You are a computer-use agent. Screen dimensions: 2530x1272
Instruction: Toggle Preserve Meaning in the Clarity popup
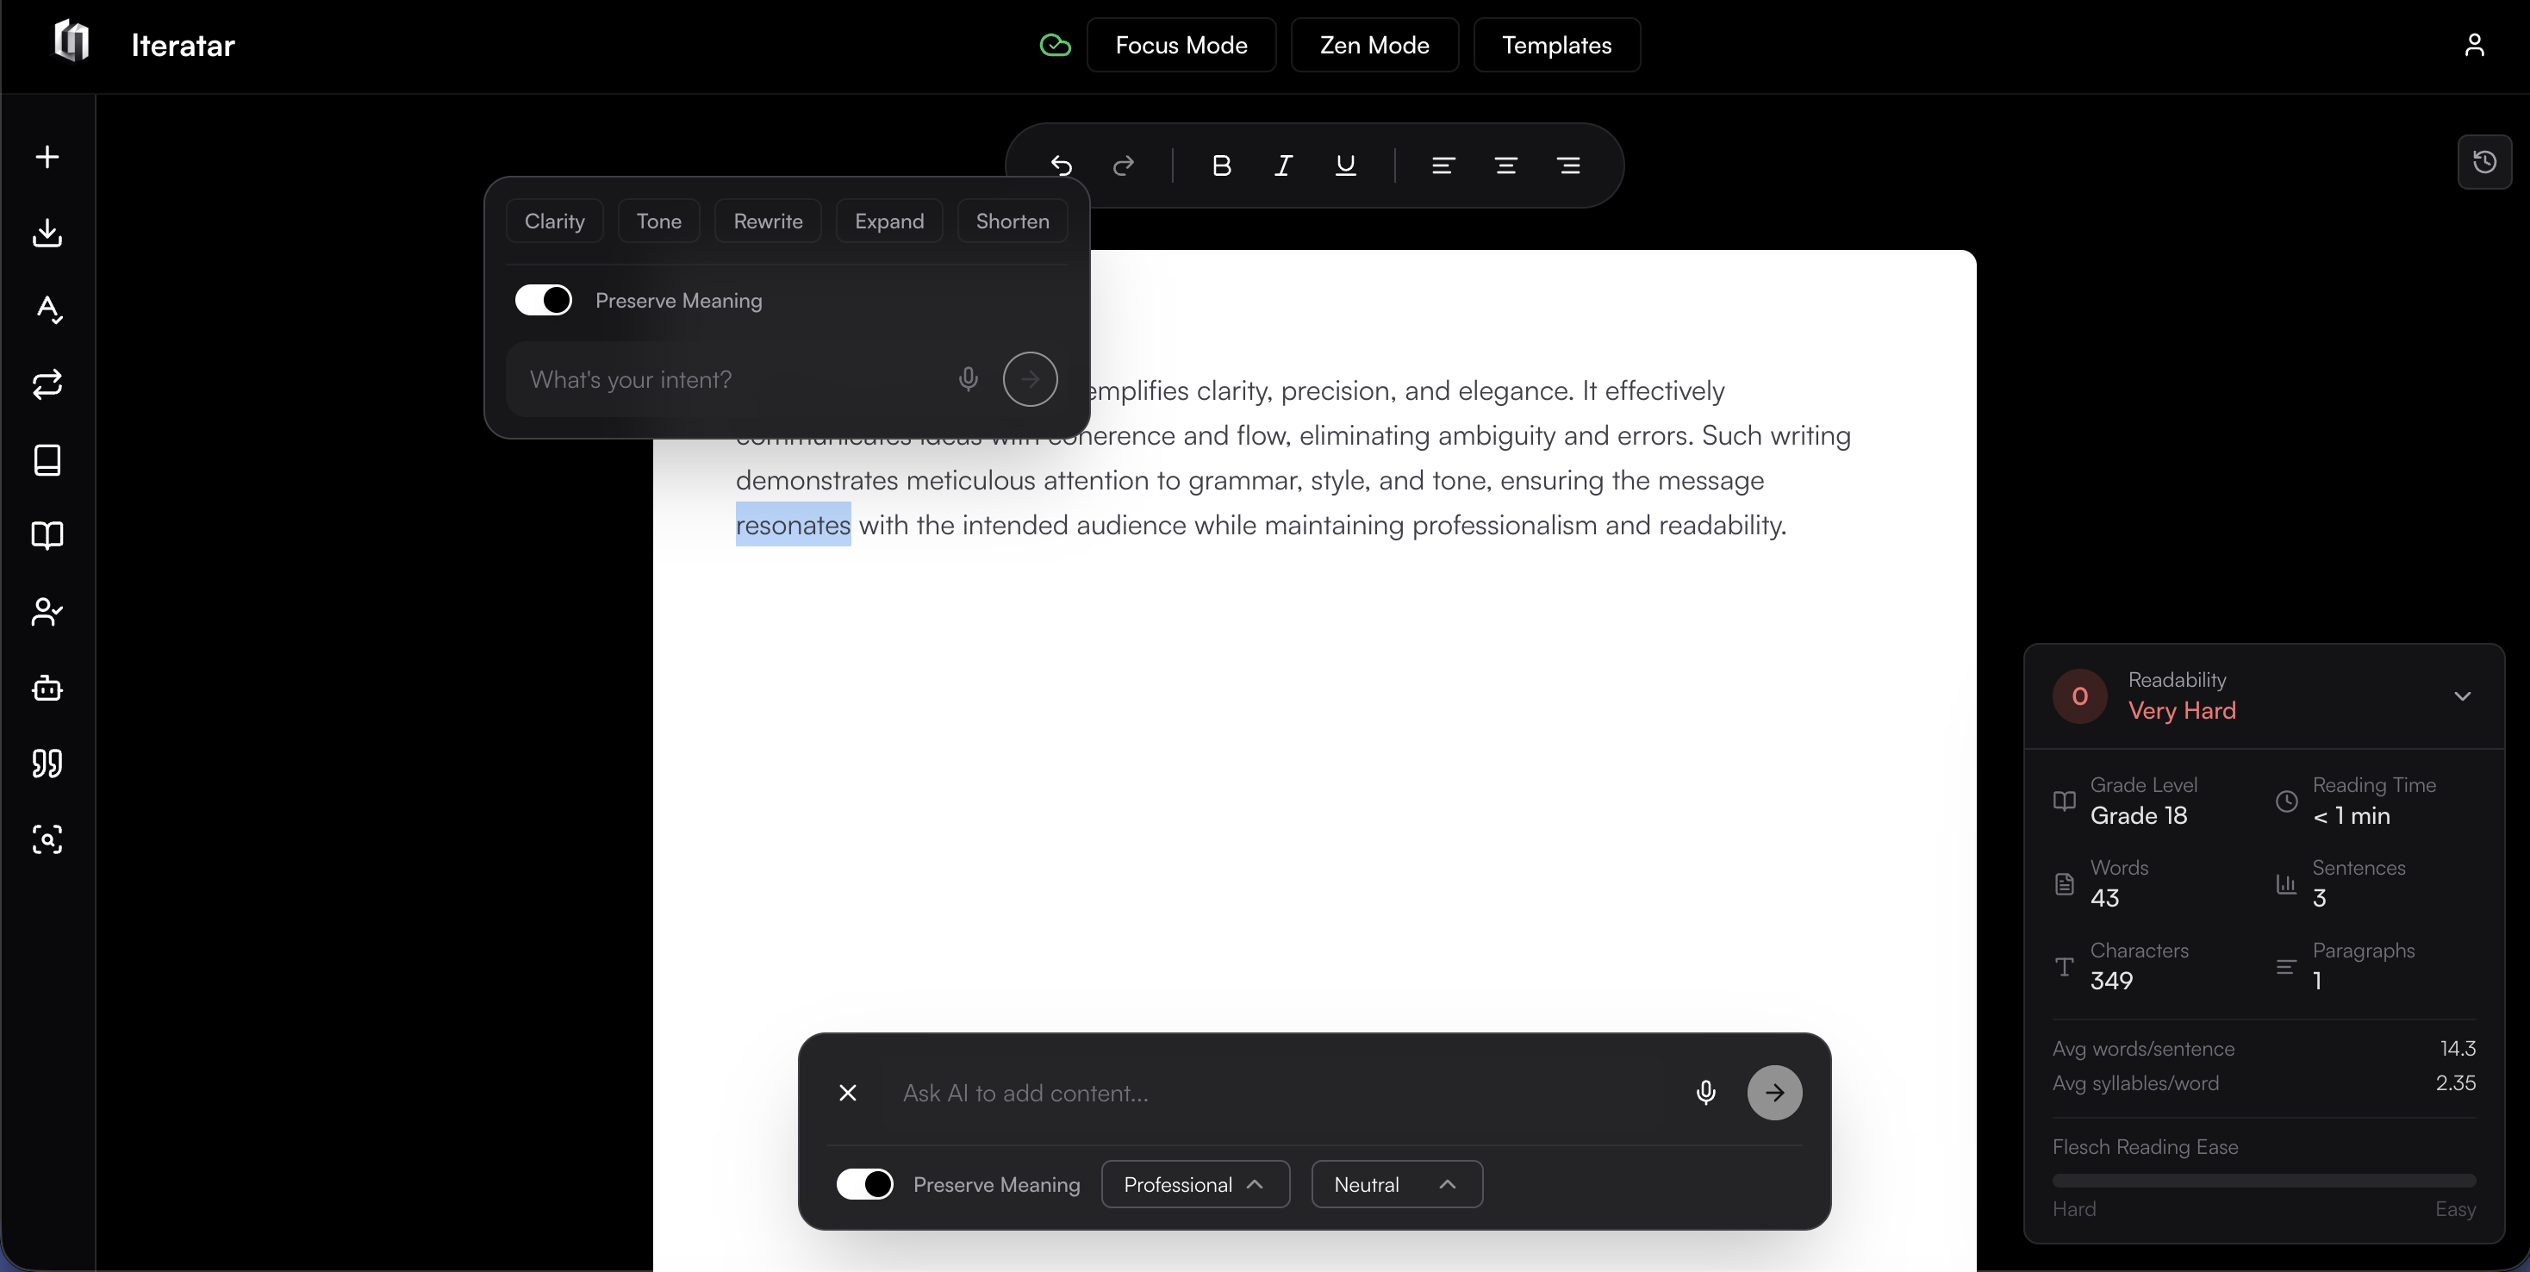[543, 300]
